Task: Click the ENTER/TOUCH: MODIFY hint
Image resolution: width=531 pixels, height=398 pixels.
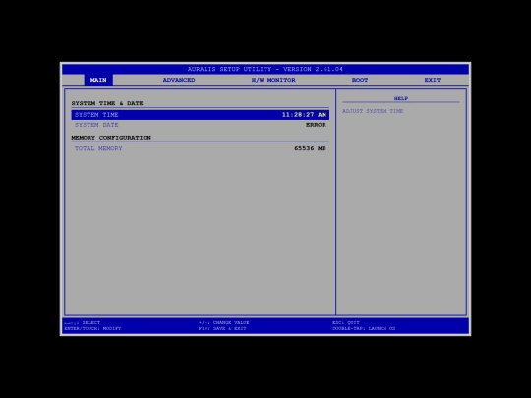Action: [92, 328]
